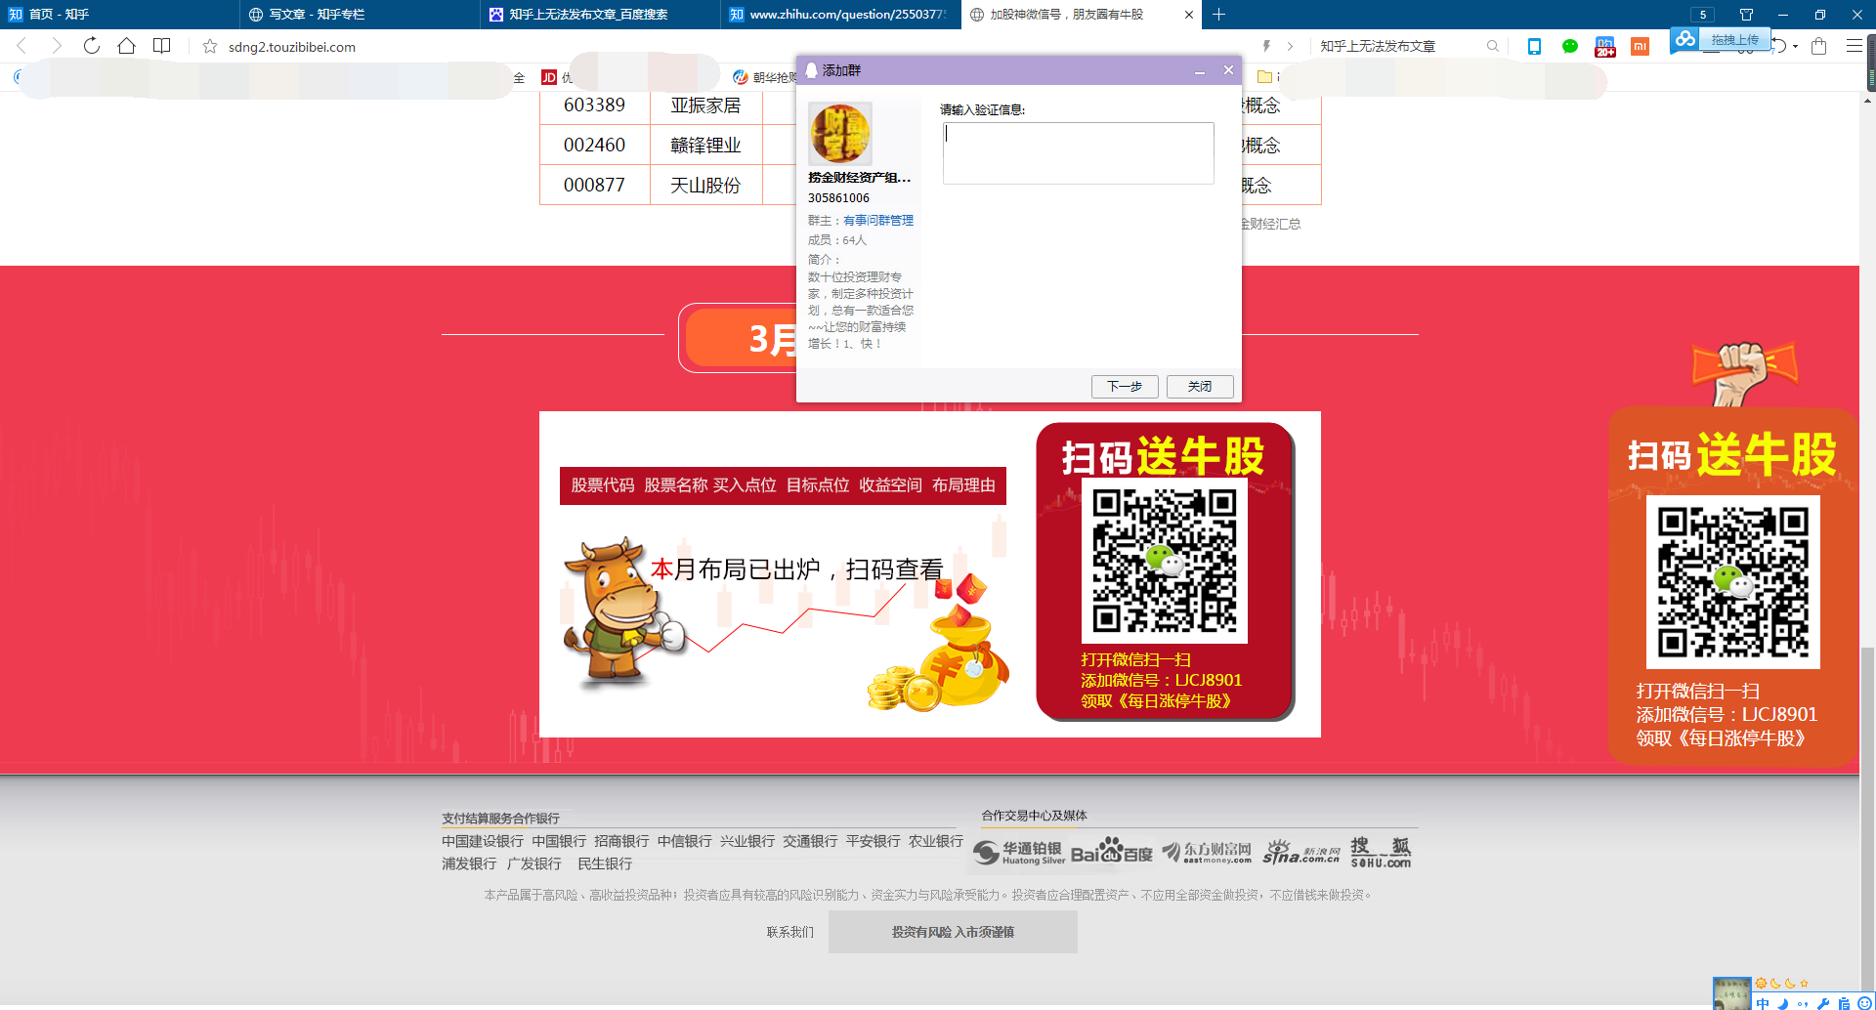Click the Sohu logo in partners

[x=1381, y=853]
